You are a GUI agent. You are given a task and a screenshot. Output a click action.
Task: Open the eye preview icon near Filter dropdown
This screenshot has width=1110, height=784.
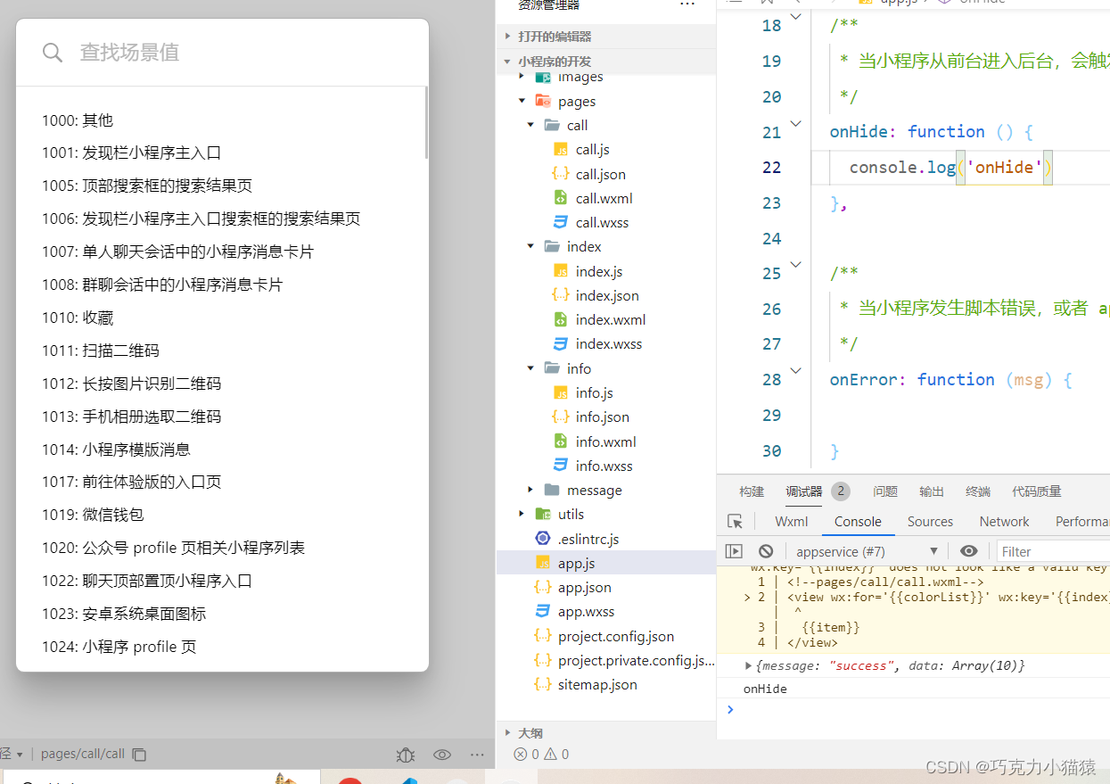(968, 550)
